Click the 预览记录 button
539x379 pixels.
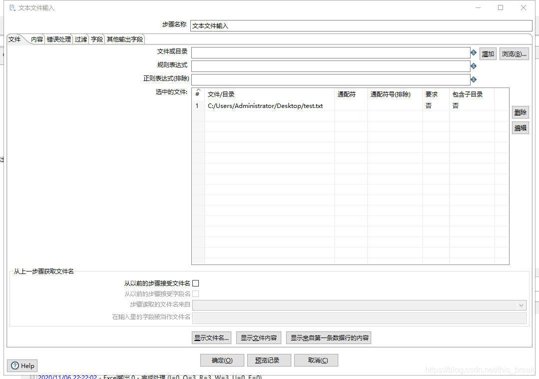click(x=269, y=360)
